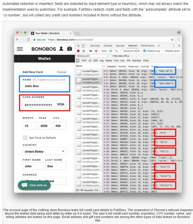Check the Set Card as Default box
This screenshot has height=224, width=193.
click(x=25, y=138)
